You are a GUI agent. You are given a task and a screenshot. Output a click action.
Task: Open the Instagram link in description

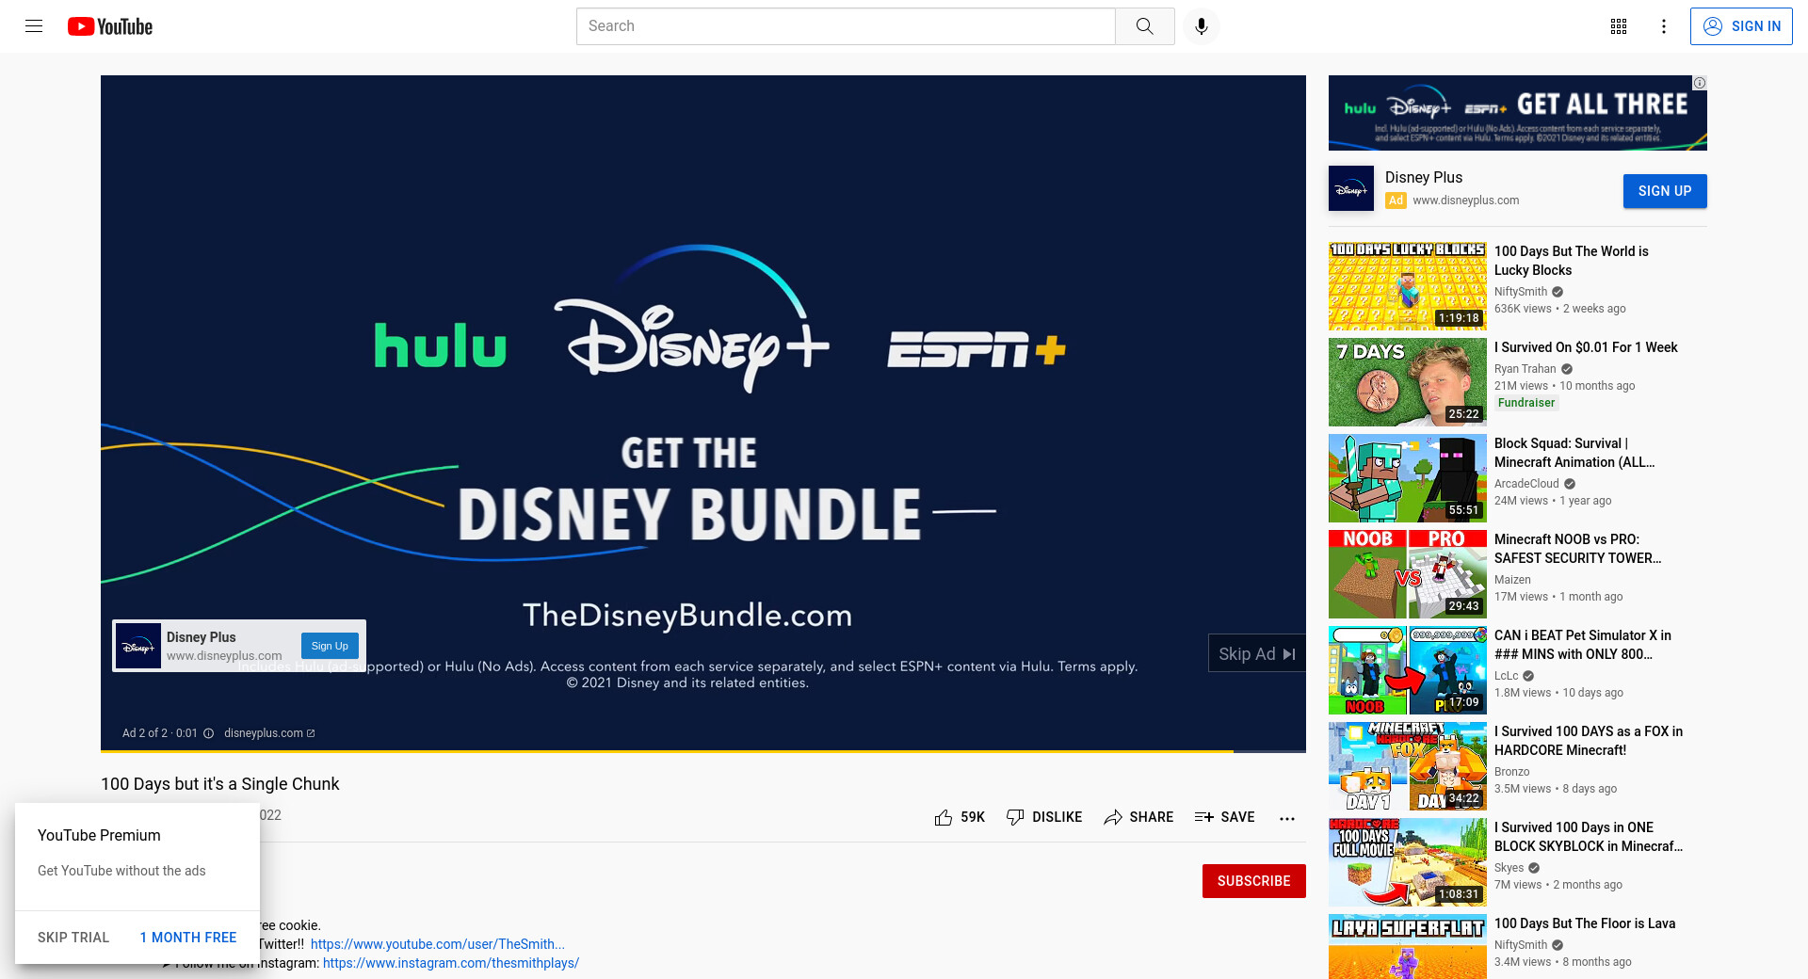[x=451, y=963]
